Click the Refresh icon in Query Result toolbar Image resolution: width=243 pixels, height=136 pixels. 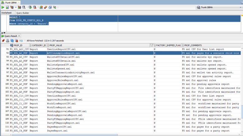(12, 41)
